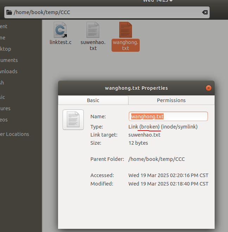Open the Trash sidebar entry

[x=2, y=83]
